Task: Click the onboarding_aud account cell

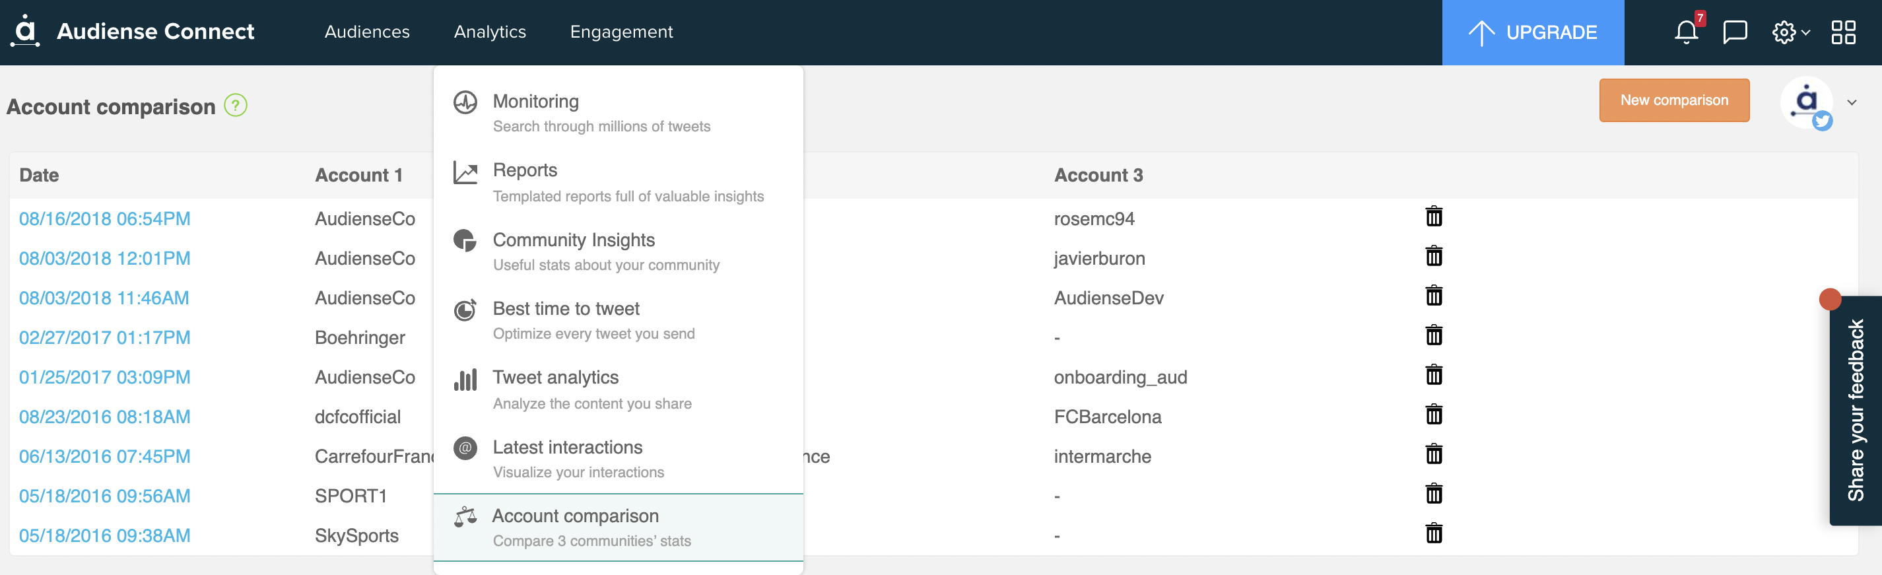Action: click(x=1120, y=377)
